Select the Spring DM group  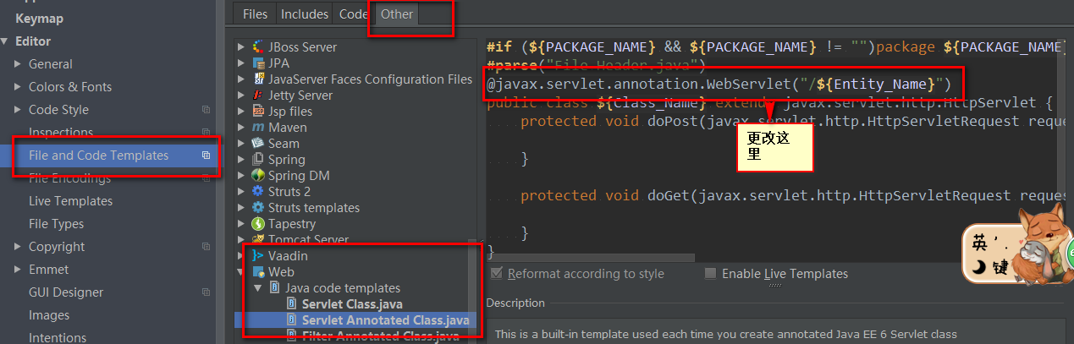click(x=299, y=176)
